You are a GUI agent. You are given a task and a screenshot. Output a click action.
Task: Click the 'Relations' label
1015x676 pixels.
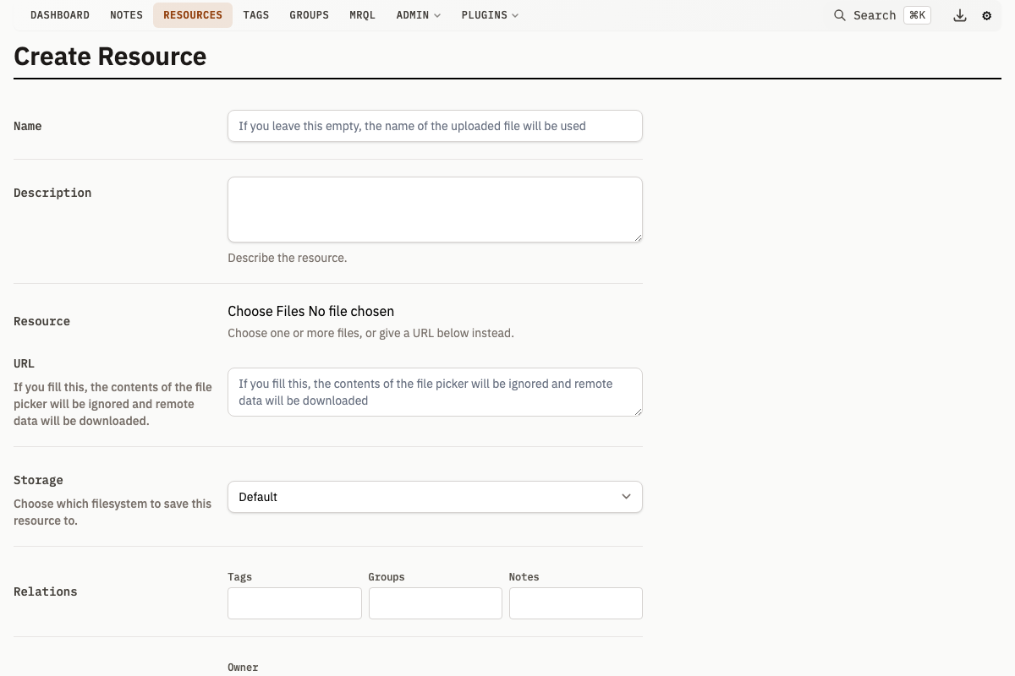point(46,591)
